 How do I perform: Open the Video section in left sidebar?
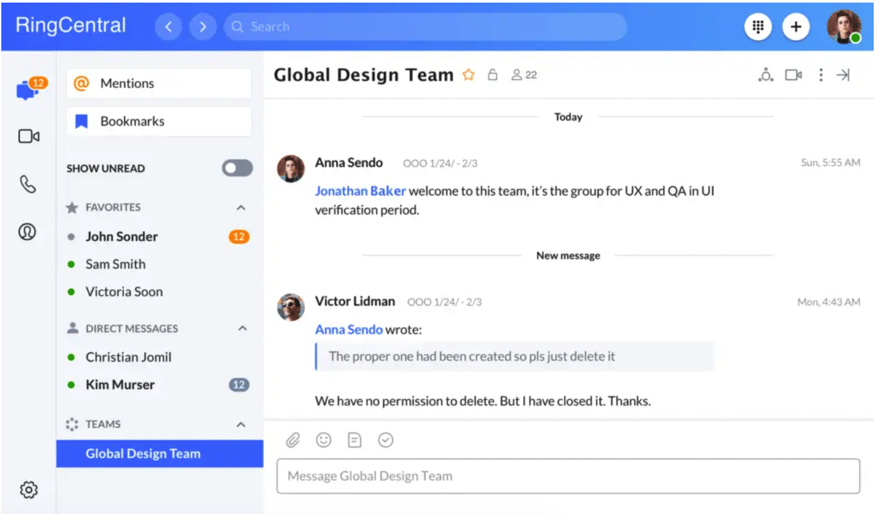pos(28,136)
